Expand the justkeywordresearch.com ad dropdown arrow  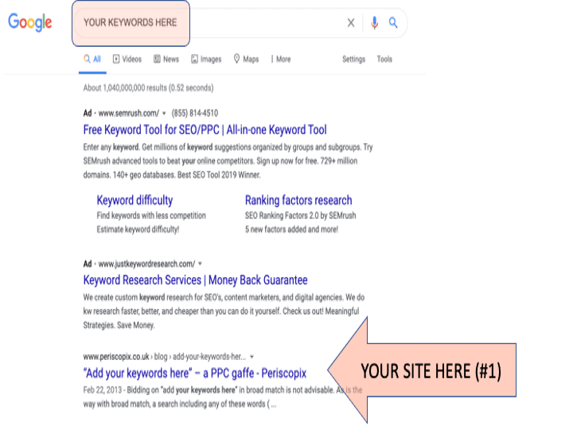point(200,264)
